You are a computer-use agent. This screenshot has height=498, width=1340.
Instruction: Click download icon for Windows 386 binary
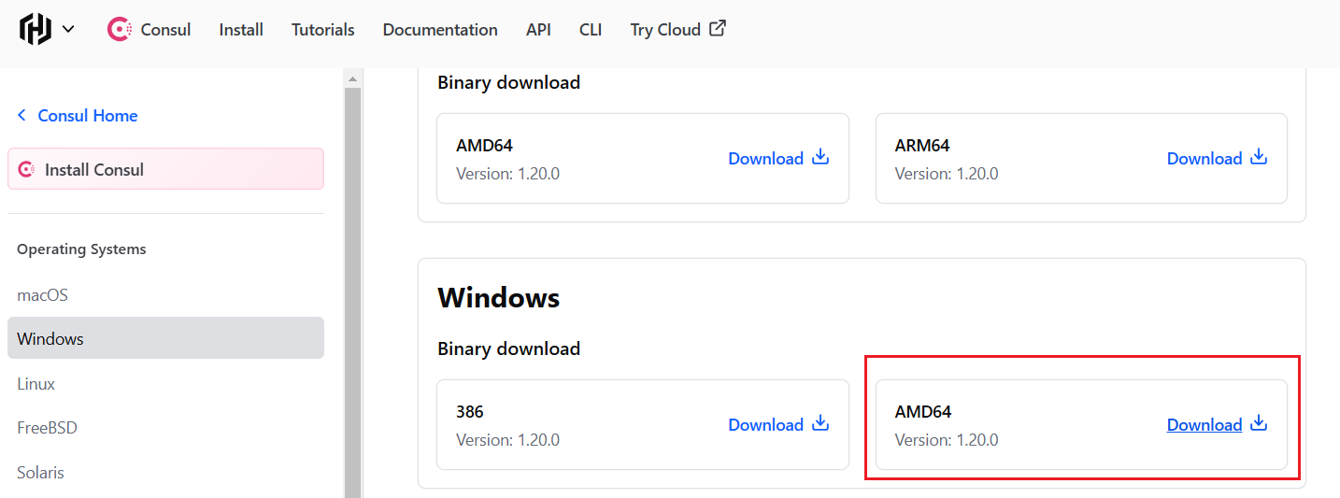click(x=820, y=423)
